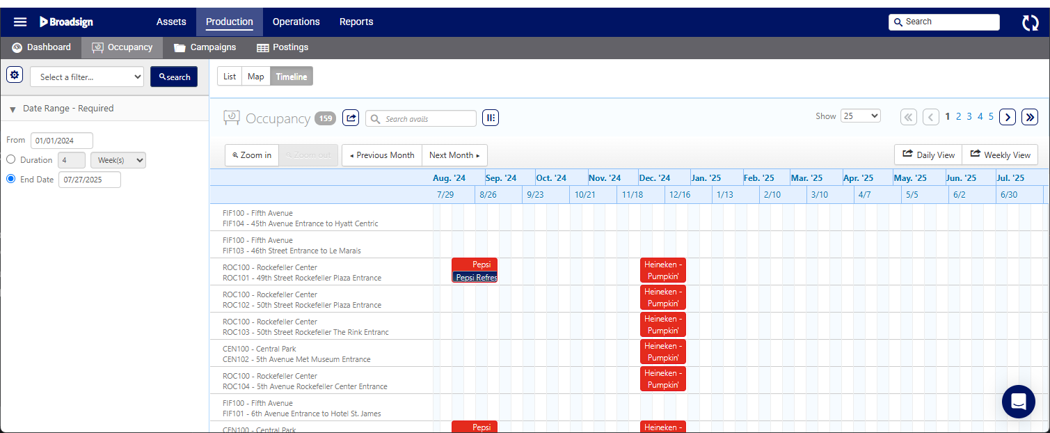The image size is (1050, 433).
Task: Click Heineken booking on ROC102 row
Action: point(663,297)
